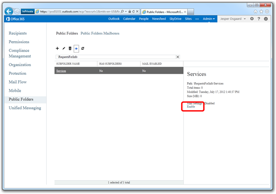276x194 pixels.
Task: Click the browser home icon
Action: 255,12
